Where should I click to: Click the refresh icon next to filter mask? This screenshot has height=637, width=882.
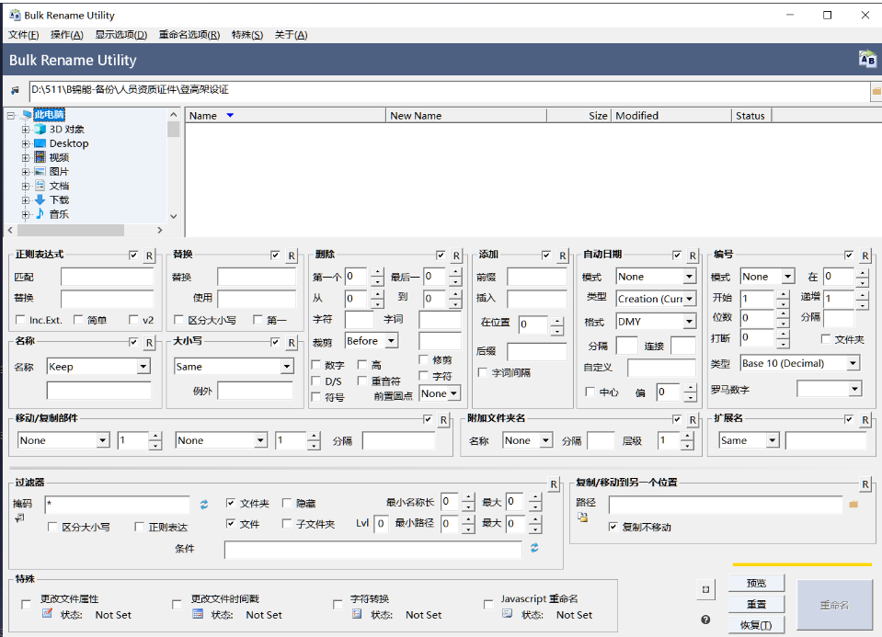204,505
